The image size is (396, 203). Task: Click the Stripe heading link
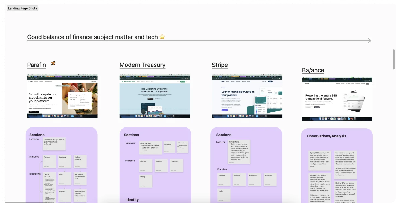[220, 65]
